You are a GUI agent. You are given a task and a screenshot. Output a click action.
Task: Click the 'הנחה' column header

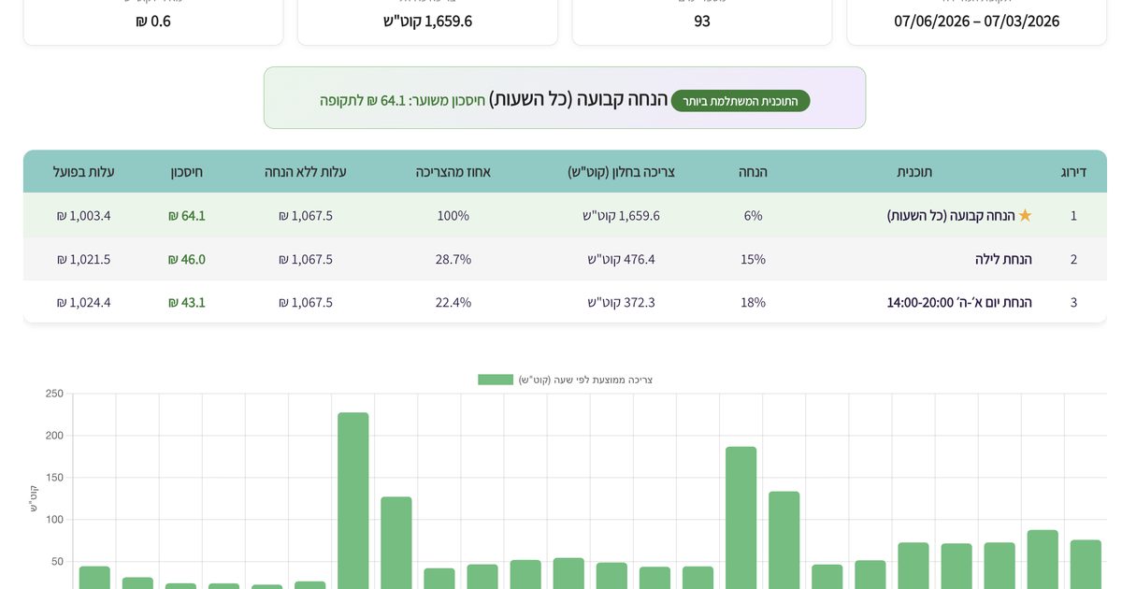tap(753, 172)
